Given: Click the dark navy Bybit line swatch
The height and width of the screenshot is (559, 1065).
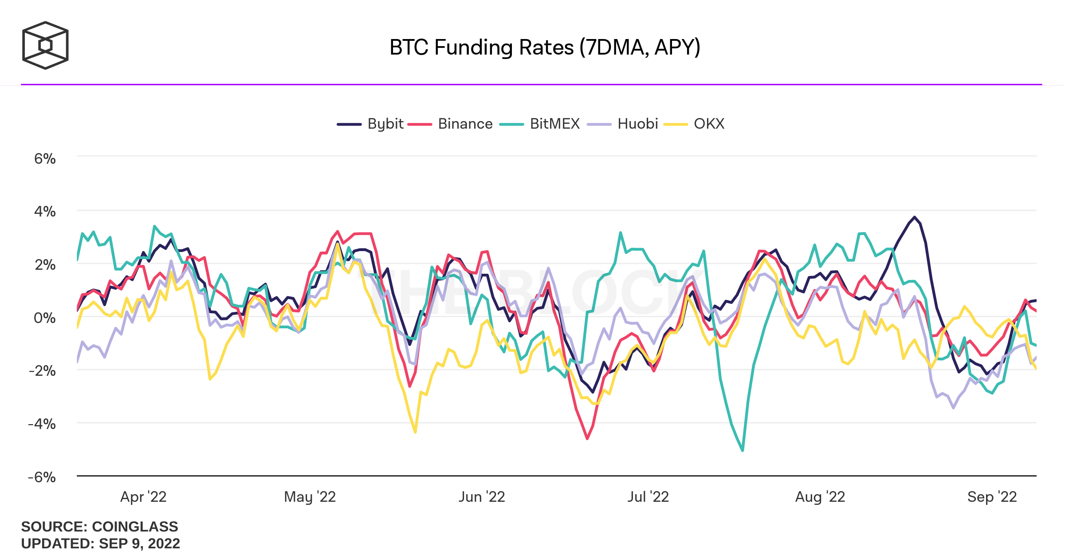Looking at the screenshot, I should pyautogui.click(x=350, y=125).
